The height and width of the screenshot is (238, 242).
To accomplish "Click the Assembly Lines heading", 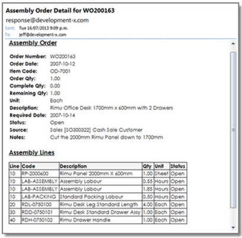I will pos(31,153).
